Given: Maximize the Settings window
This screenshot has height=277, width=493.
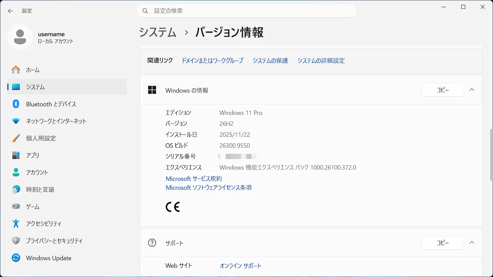Looking at the screenshot, I should point(463,7).
